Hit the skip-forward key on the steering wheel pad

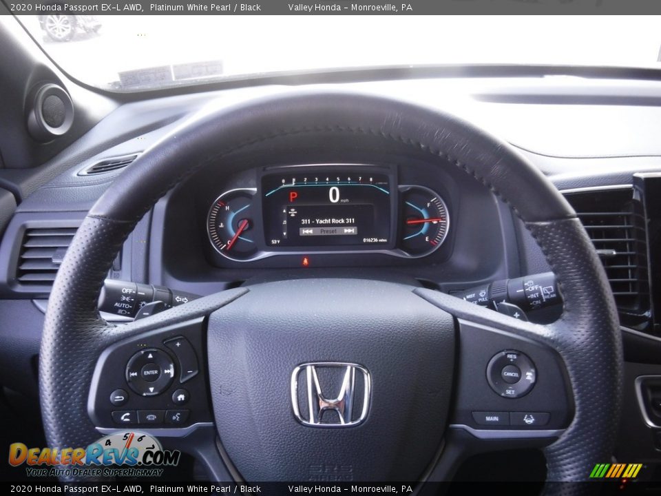[168, 371]
